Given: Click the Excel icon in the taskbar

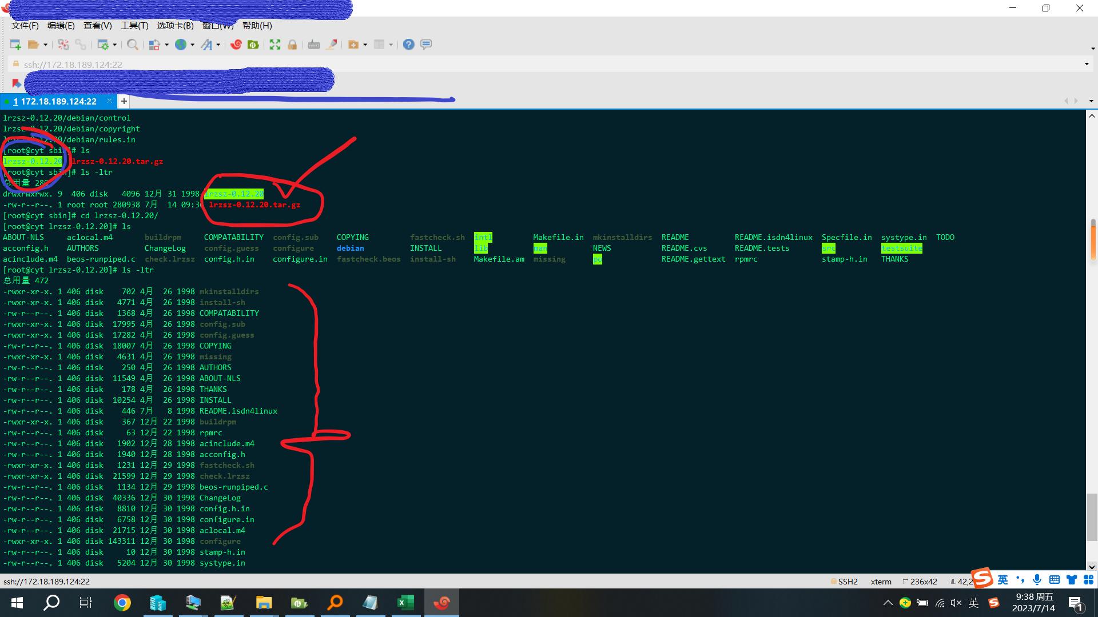Looking at the screenshot, I should (x=405, y=603).
